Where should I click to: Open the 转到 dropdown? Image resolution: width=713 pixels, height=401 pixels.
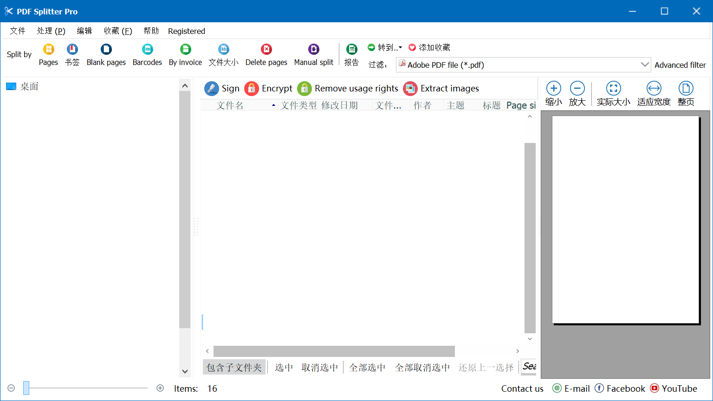pos(385,47)
